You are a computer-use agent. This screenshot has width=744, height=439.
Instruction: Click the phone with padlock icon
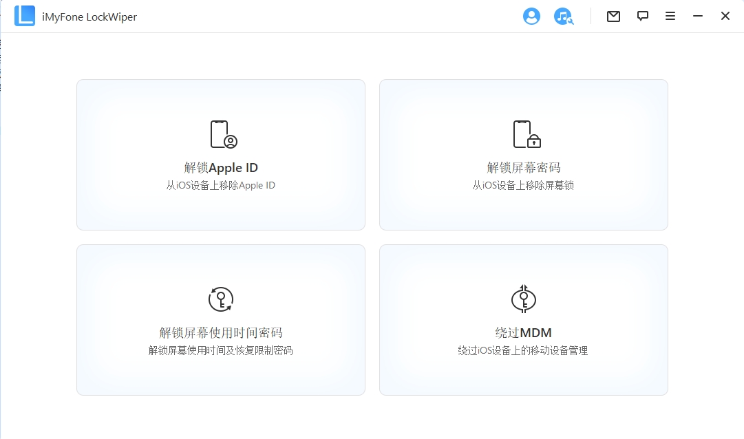(x=527, y=134)
